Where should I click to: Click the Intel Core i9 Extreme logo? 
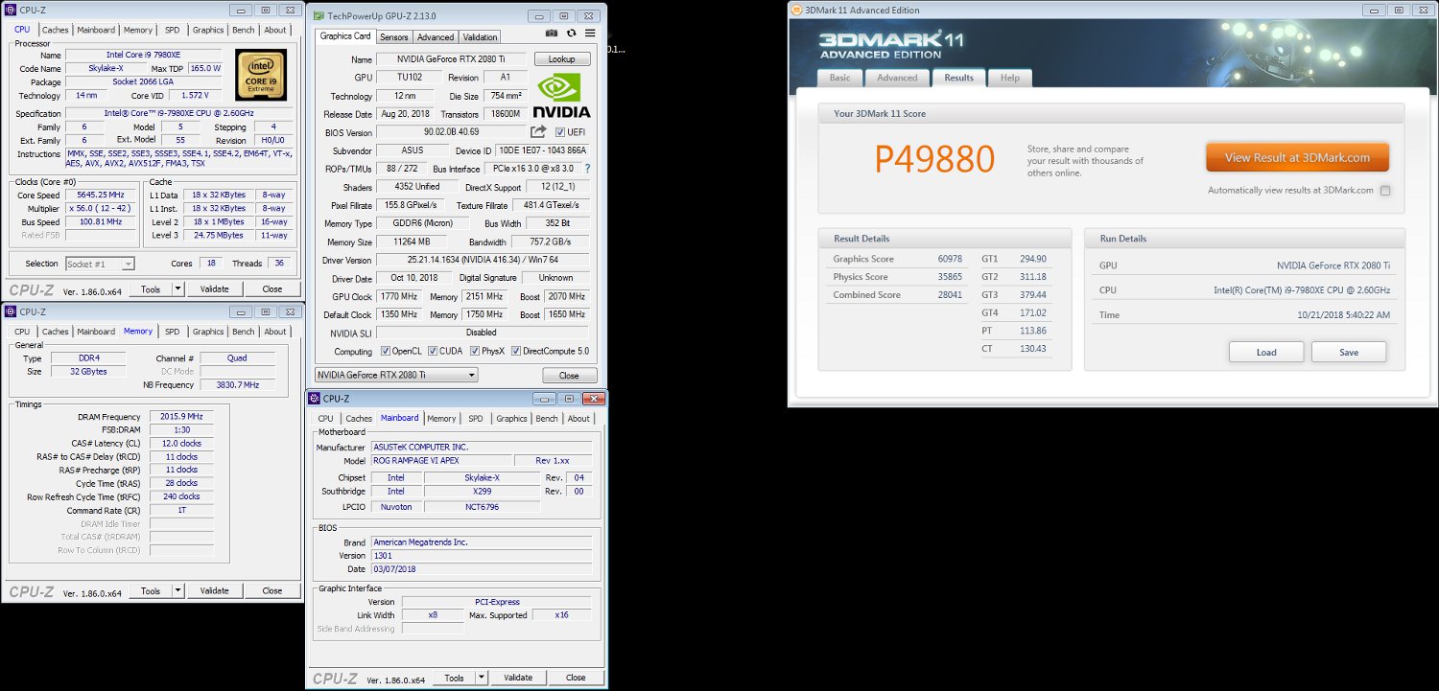click(x=260, y=73)
